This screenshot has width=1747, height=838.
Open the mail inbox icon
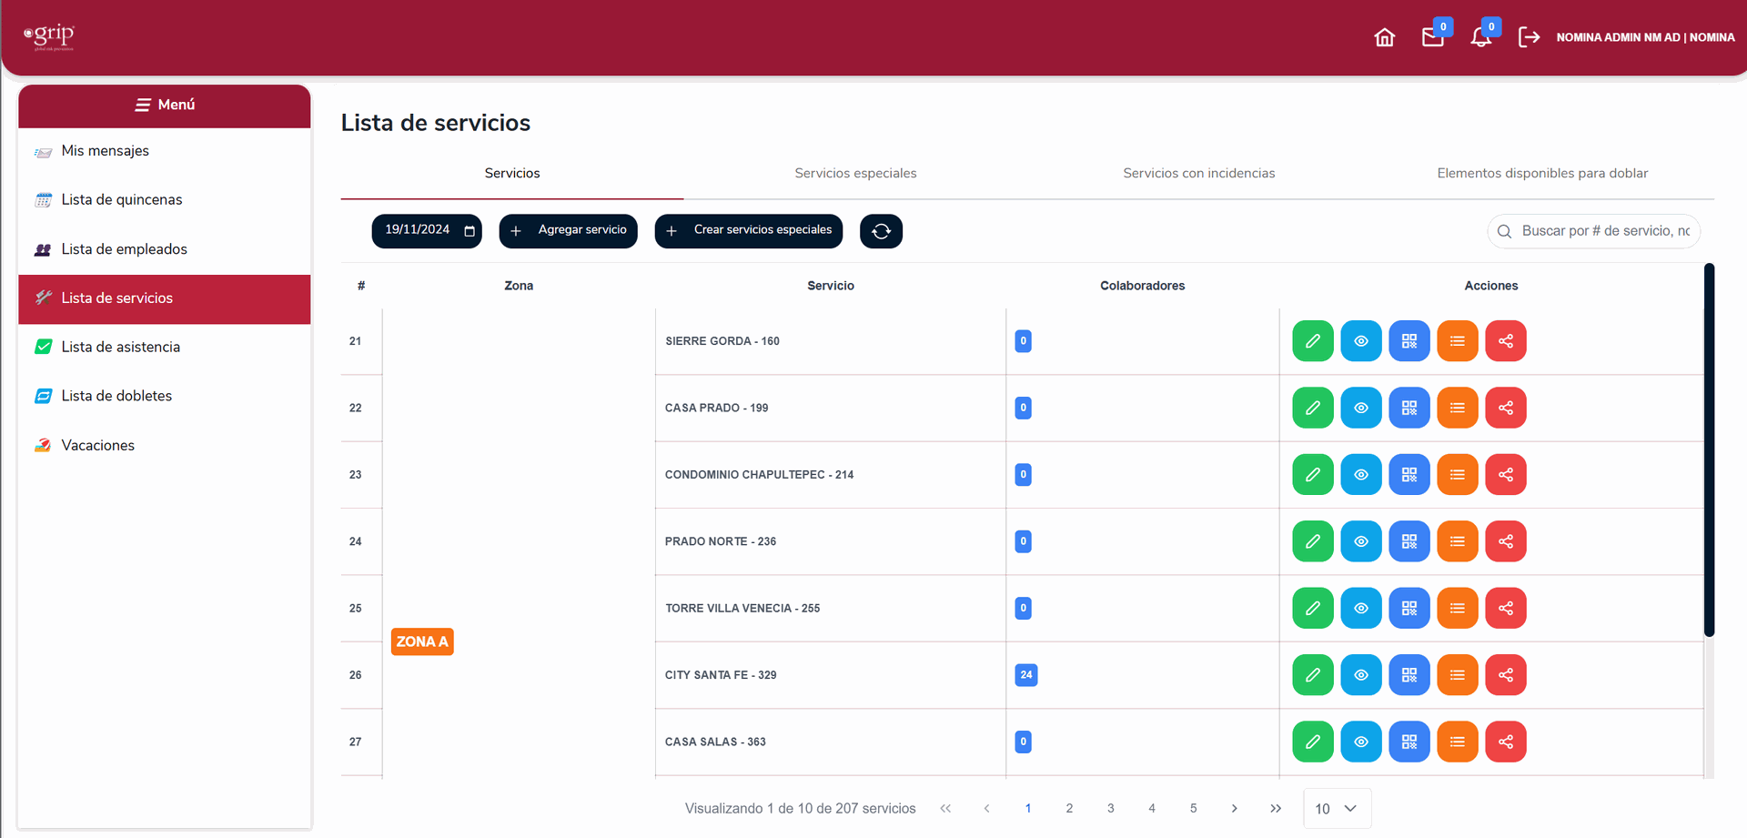click(1432, 37)
